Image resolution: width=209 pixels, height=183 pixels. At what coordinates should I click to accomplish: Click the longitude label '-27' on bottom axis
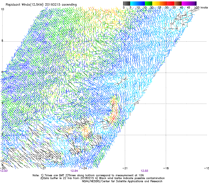[x=43, y=168]
